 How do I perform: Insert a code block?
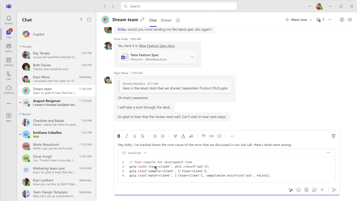click(x=219, y=136)
